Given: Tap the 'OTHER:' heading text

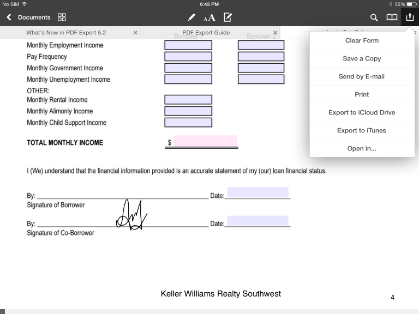Looking at the screenshot, I should (38, 91).
